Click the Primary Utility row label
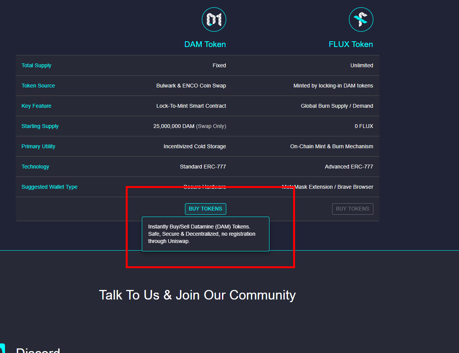This screenshot has height=353, width=459. point(38,146)
